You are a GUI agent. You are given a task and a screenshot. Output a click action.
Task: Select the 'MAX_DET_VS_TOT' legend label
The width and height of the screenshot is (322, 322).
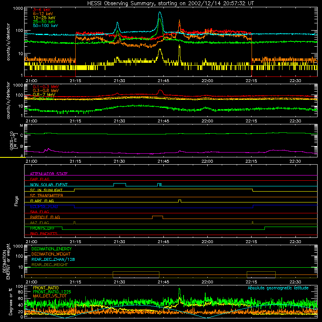(50, 296)
